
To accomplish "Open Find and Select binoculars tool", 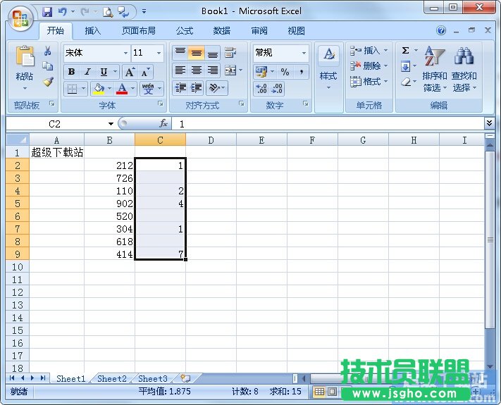I will click(x=464, y=69).
